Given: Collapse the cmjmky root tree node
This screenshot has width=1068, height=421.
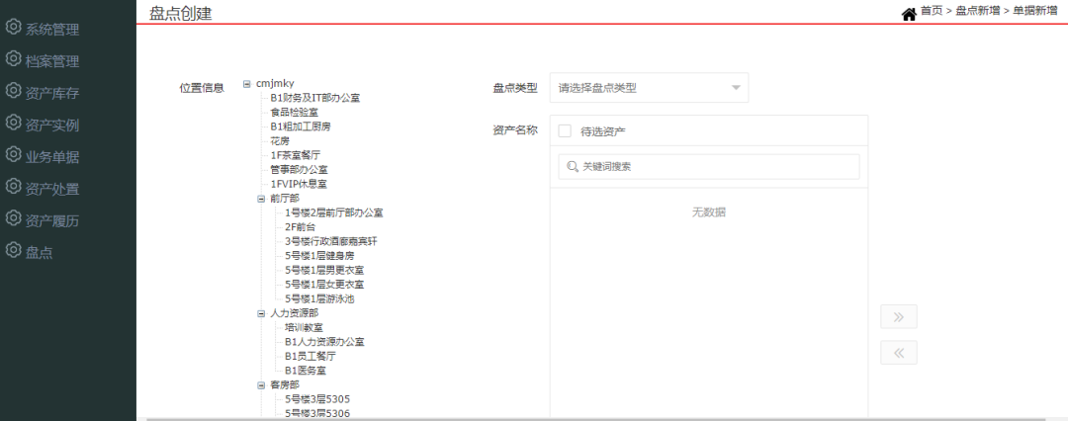Looking at the screenshot, I should pos(247,84).
